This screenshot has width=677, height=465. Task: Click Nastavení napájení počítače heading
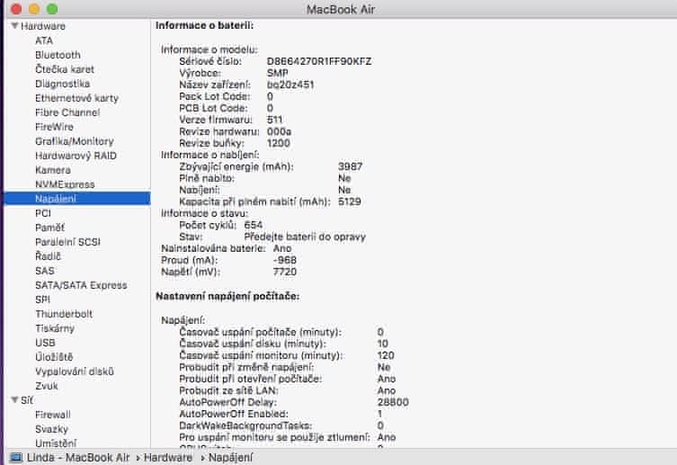coord(227,296)
